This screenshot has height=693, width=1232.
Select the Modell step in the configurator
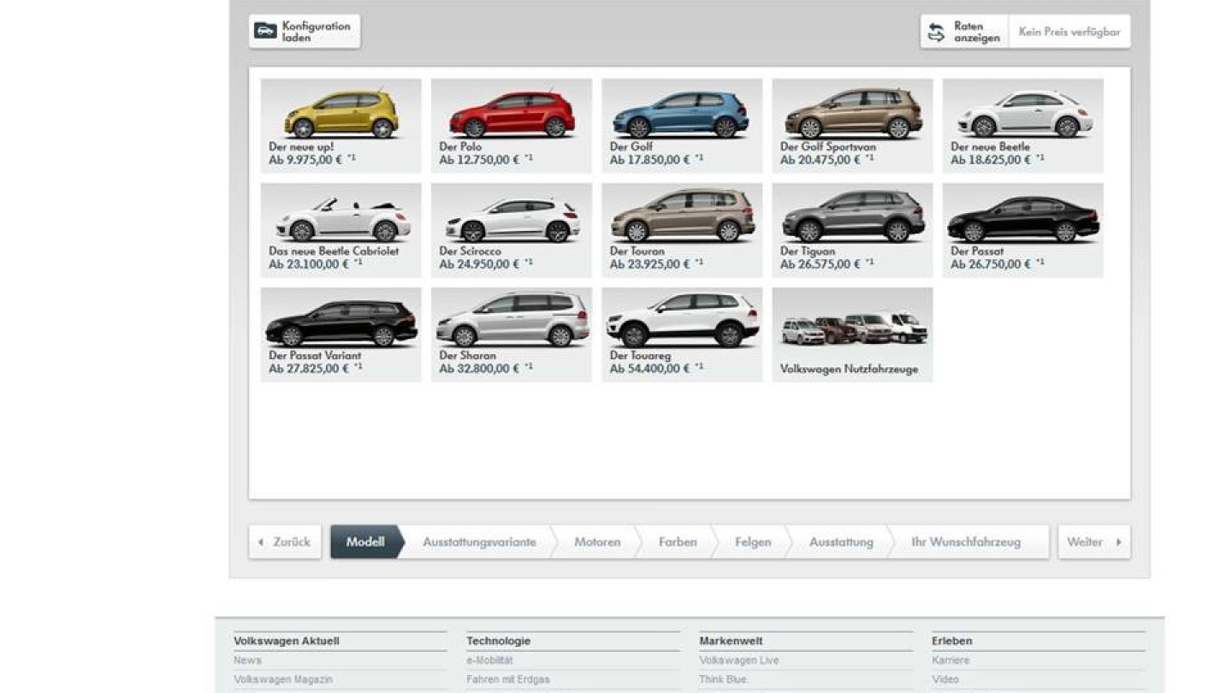(366, 541)
